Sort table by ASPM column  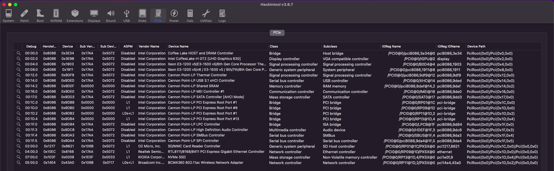(x=128, y=46)
